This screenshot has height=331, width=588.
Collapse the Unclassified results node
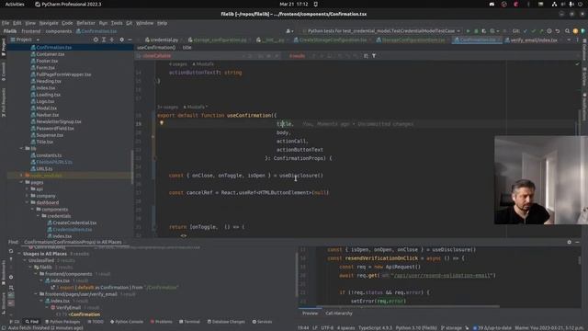pyautogui.click(x=25, y=260)
